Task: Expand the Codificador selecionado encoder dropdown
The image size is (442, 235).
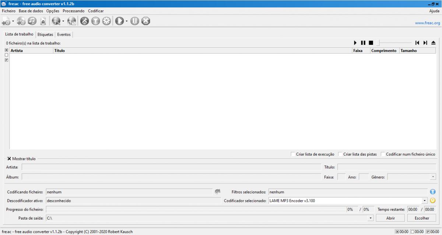Action: (x=425, y=201)
